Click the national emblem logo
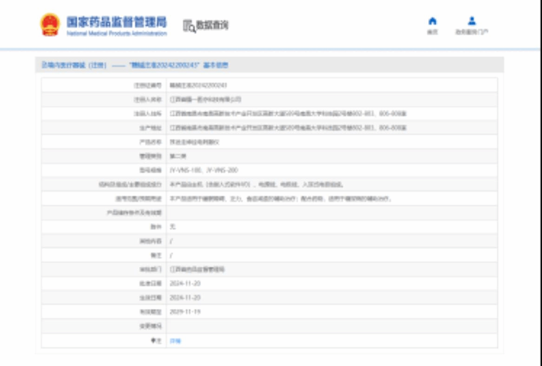 pyautogui.click(x=50, y=25)
